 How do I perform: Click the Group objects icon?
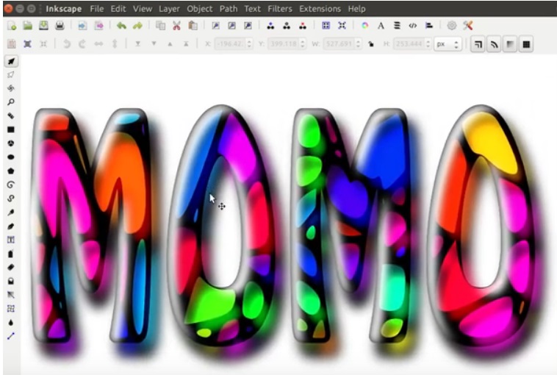pos(326,26)
